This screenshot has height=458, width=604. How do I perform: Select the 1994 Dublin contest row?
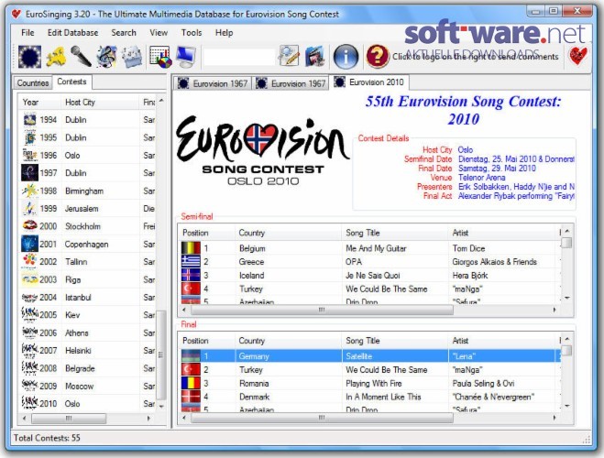(88, 120)
